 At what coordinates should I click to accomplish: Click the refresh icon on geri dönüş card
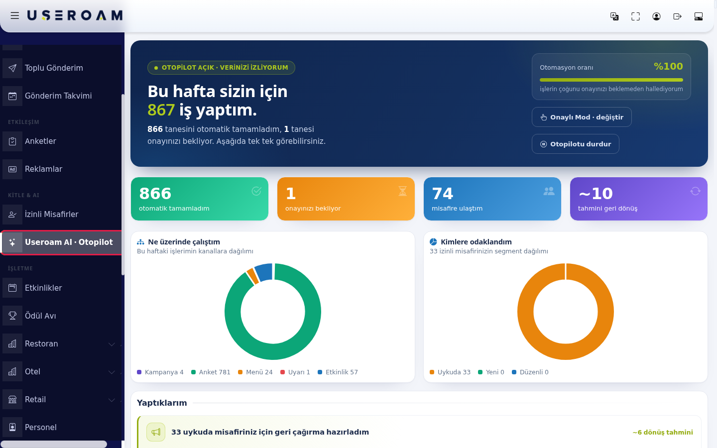point(696,191)
